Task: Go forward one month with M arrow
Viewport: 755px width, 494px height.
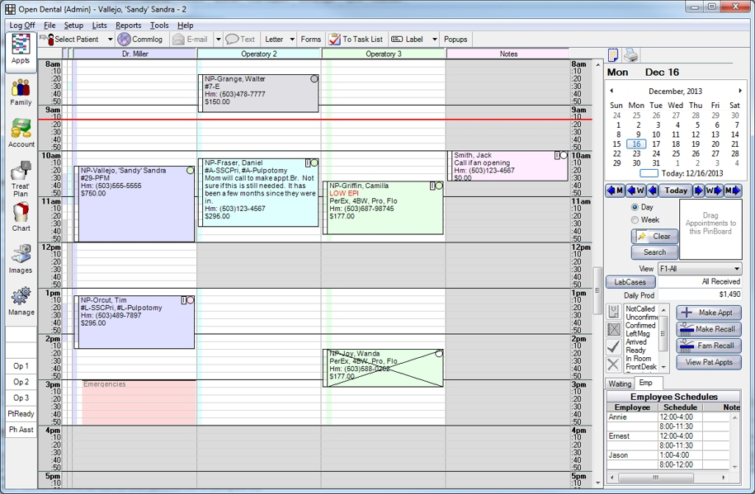Action: point(733,191)
